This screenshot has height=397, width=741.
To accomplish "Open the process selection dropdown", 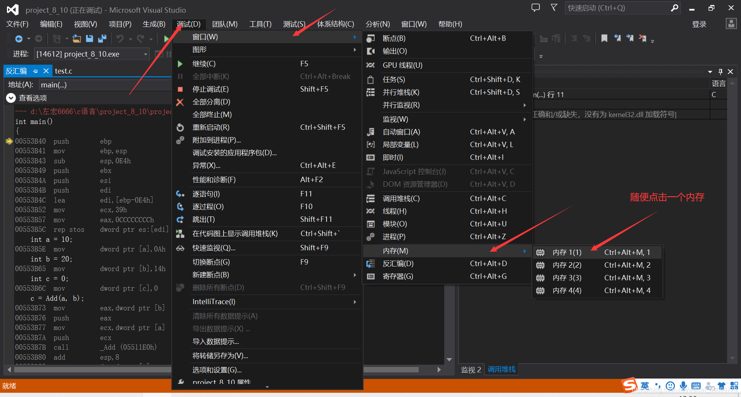I will pos(145,54).
